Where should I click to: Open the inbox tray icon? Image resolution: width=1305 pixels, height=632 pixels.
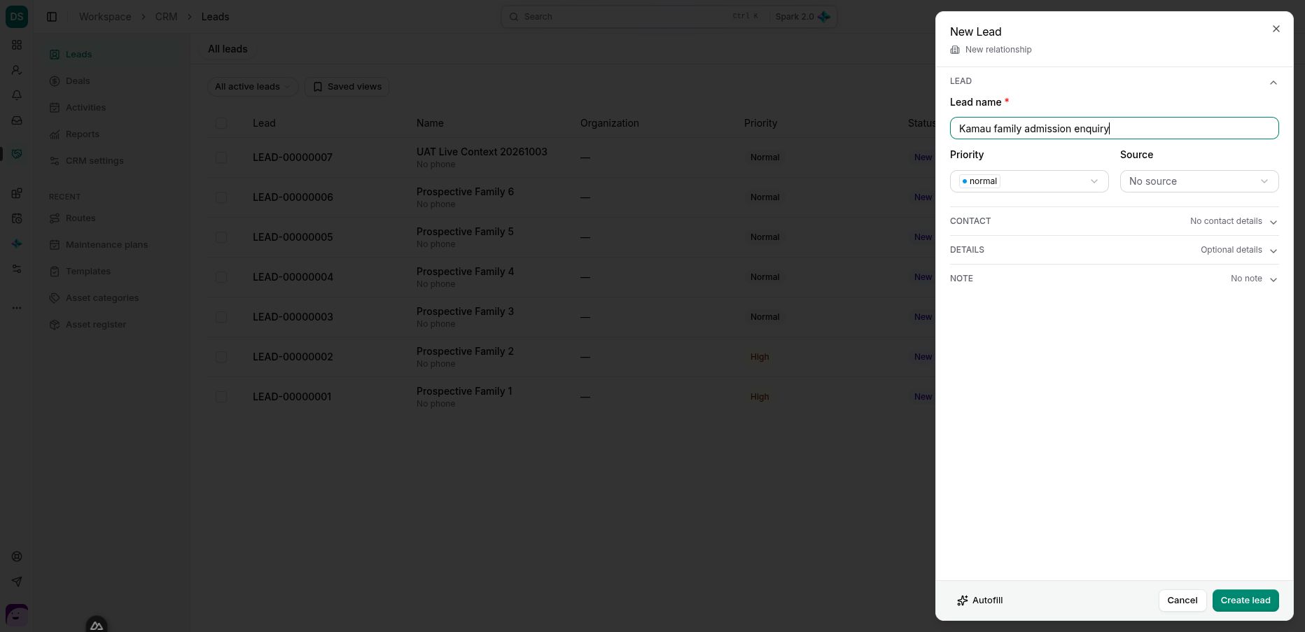(x=17, y=120)
